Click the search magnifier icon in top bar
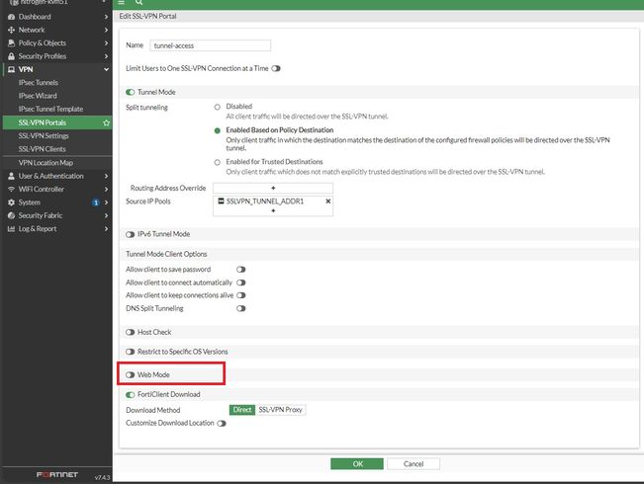Viewport: 644px width, 484px height. (x=138, y=2)
